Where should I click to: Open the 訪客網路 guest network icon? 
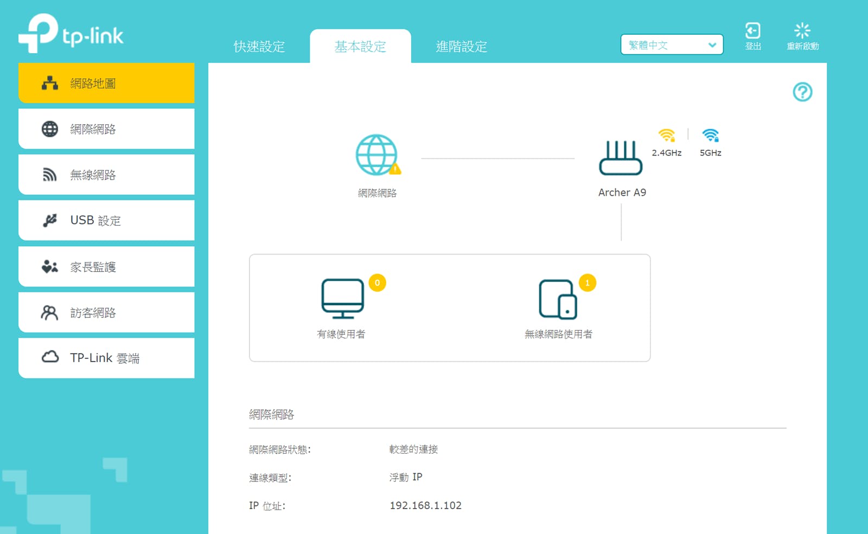pos(49,311)
